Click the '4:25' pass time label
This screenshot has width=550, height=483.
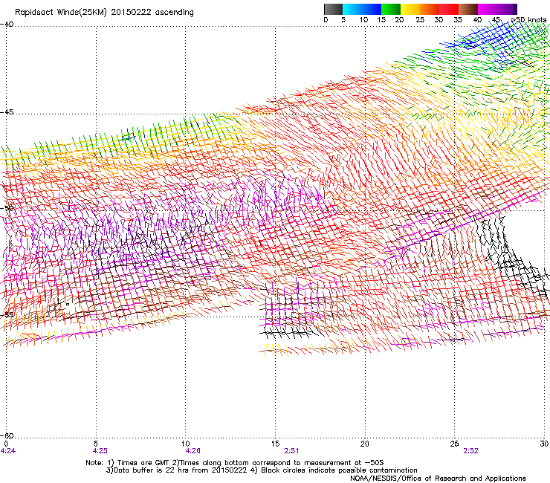click(100, 451)
